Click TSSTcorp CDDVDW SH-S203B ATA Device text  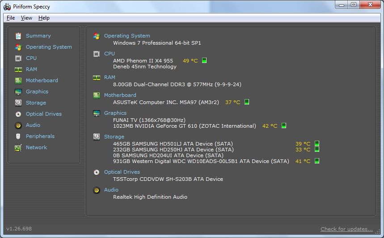(x=168, y=179)
